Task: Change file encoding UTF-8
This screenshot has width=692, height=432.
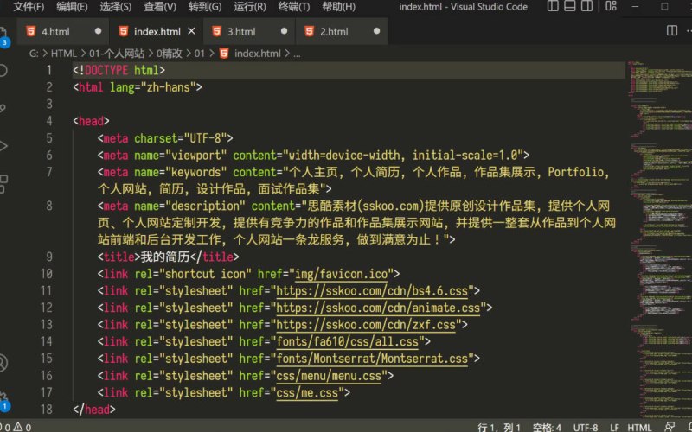Action: click(x=586, y=427)
